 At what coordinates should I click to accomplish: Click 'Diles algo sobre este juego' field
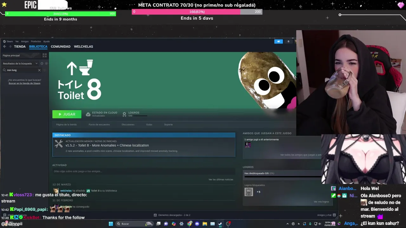click(x=144, y=171)
